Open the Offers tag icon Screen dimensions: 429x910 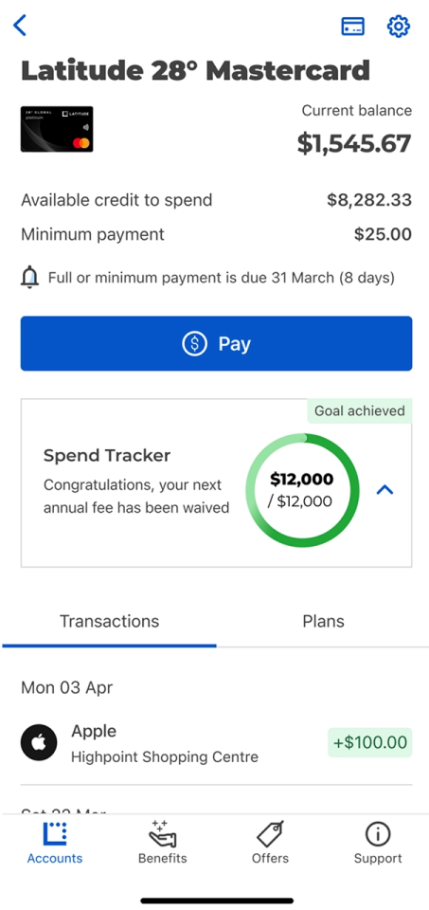click(x=270, y=834)
